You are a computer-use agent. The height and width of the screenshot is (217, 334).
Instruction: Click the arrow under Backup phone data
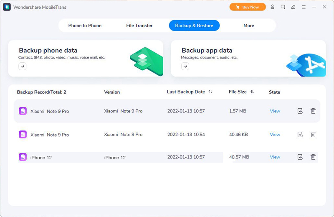23,66
